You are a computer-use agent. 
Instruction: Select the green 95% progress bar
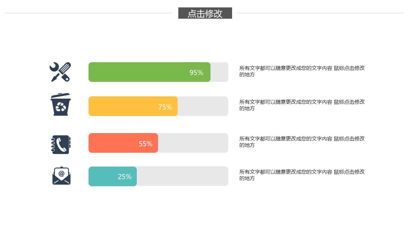[149, 72]
